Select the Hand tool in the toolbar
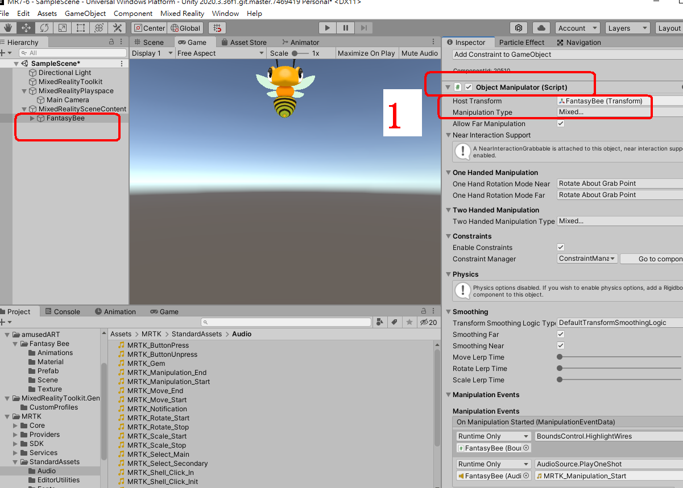Screen dimensions: 683x488 pyautogui.click(x=8, y=28)
